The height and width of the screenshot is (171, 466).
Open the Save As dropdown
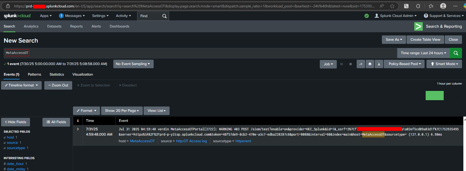394,40
